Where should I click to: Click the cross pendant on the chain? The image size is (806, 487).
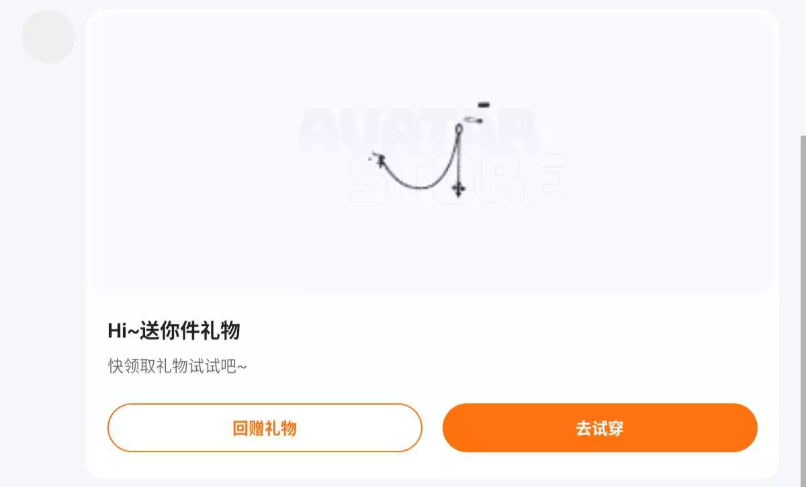tap(458, 188)
